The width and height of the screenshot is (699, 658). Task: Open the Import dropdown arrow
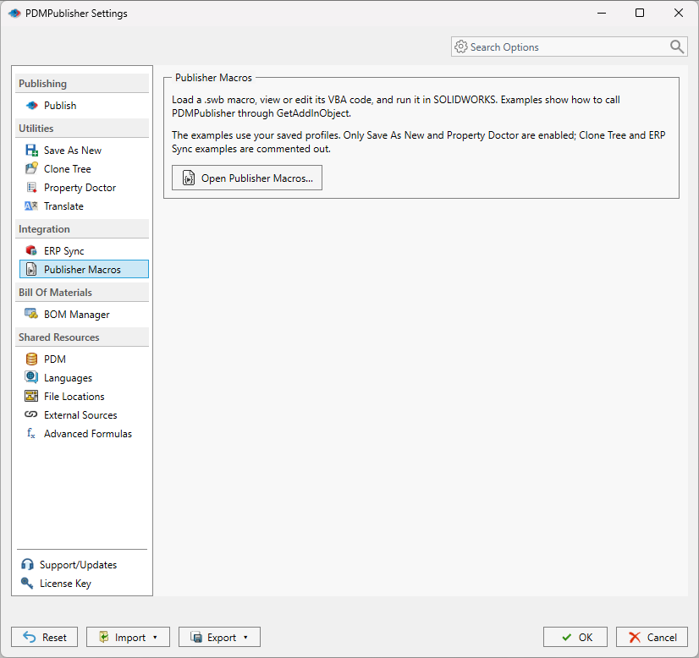(x=155, y=638)
